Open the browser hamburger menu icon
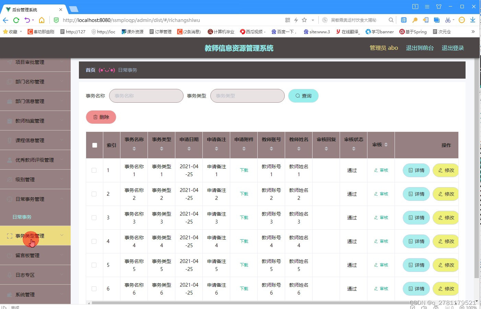 click(x=427, y=7)
